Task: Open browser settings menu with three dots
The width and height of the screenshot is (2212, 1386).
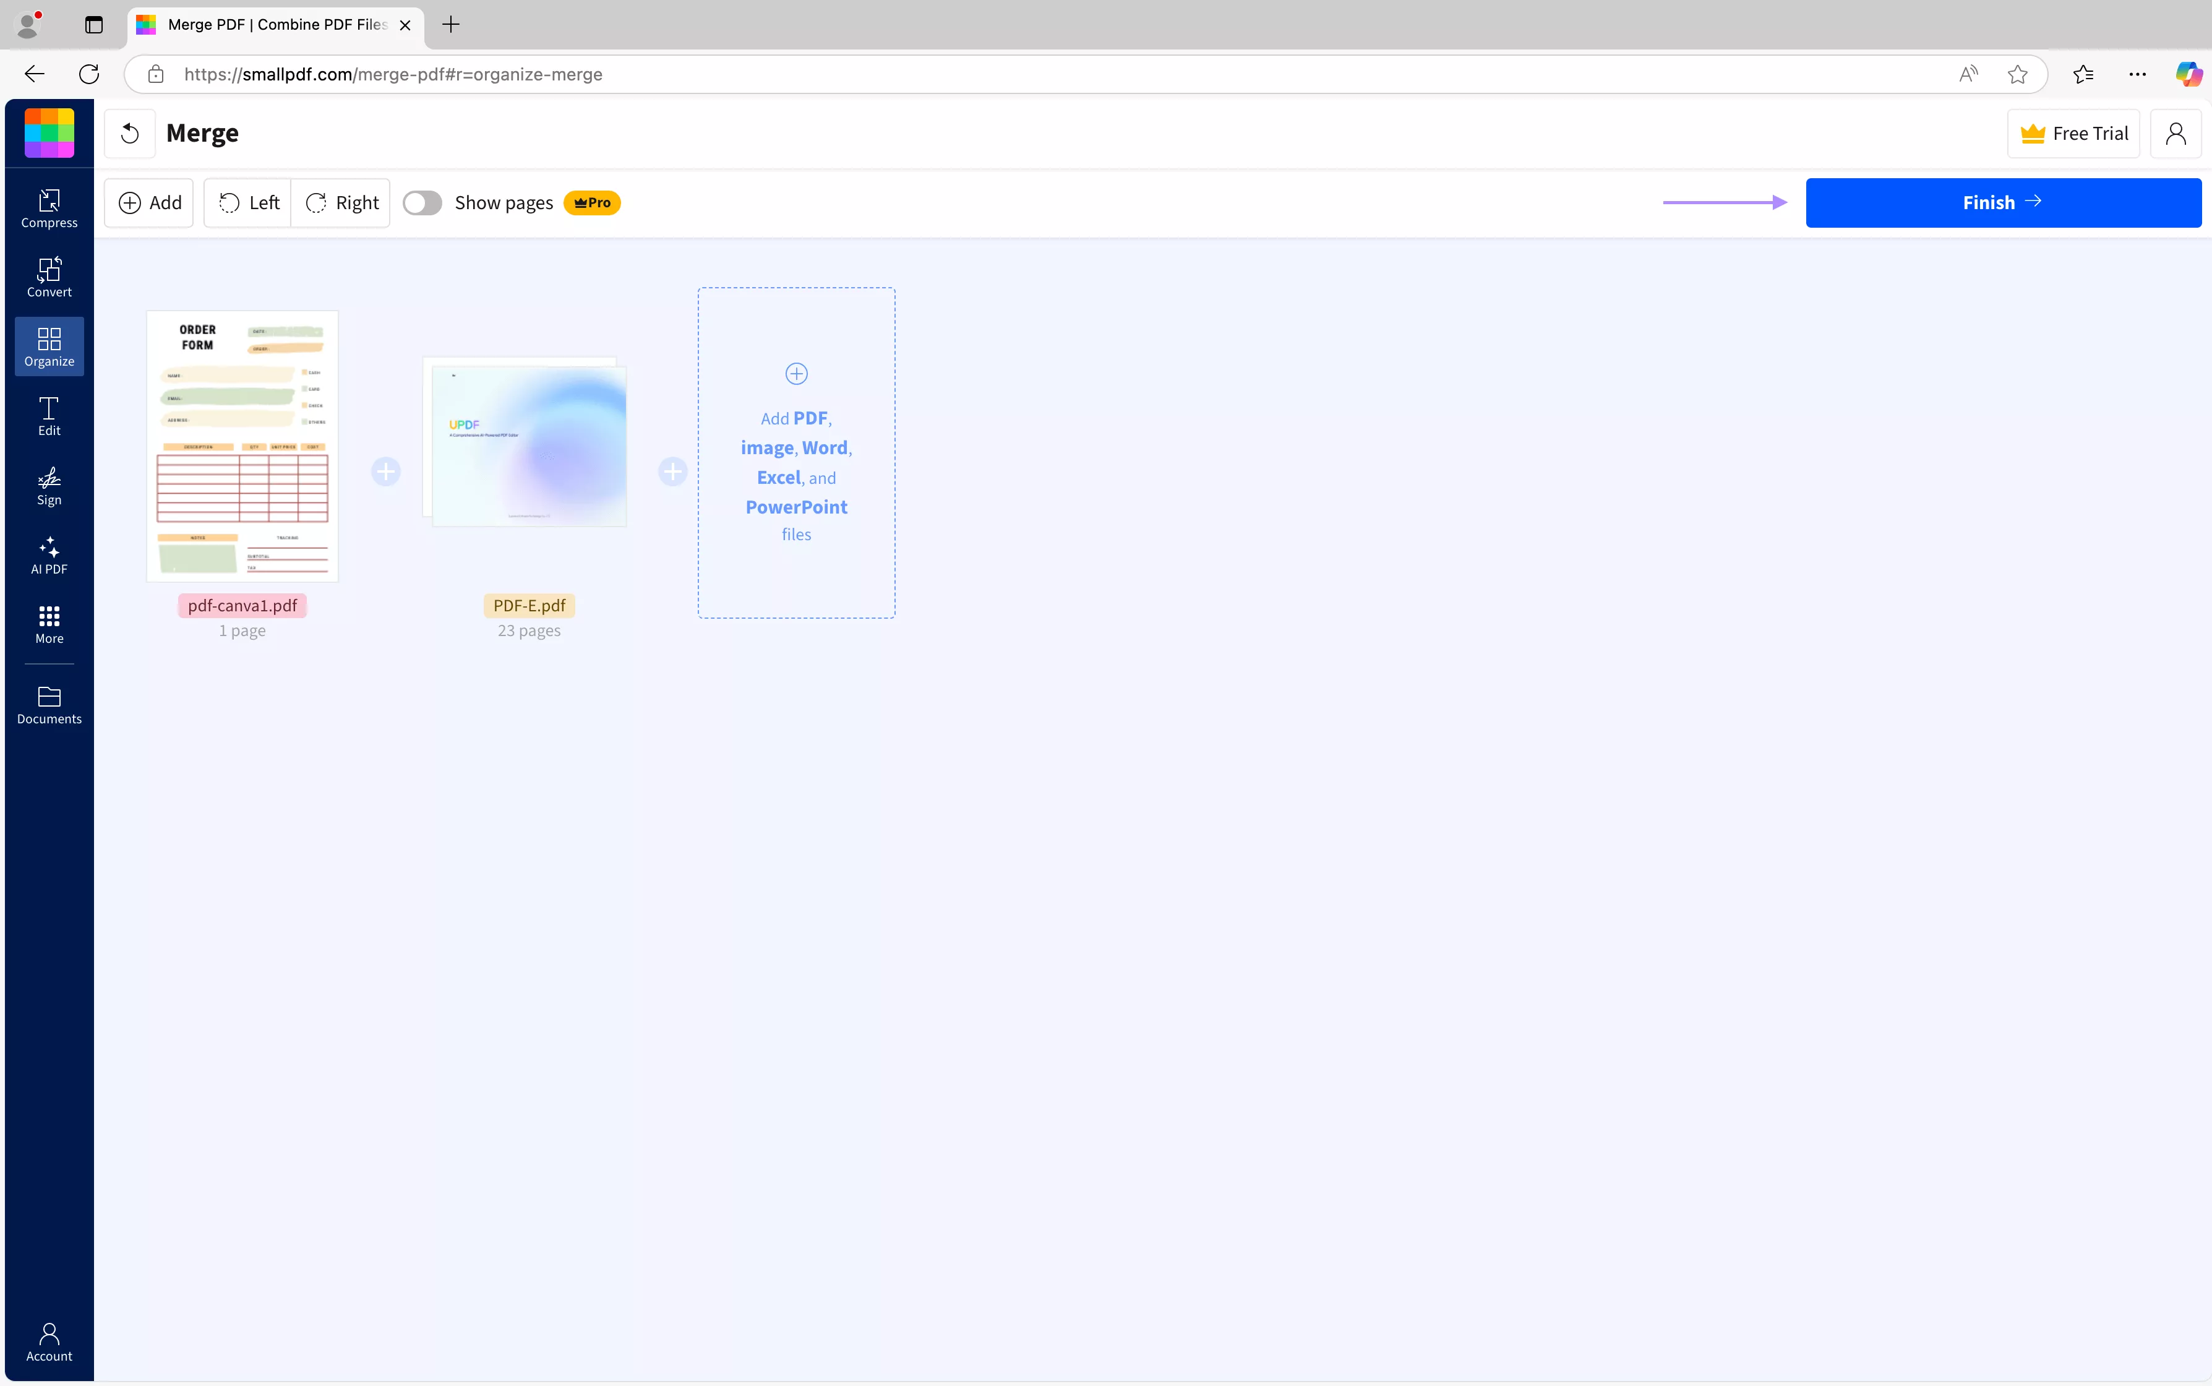Action: (2136, 74)
